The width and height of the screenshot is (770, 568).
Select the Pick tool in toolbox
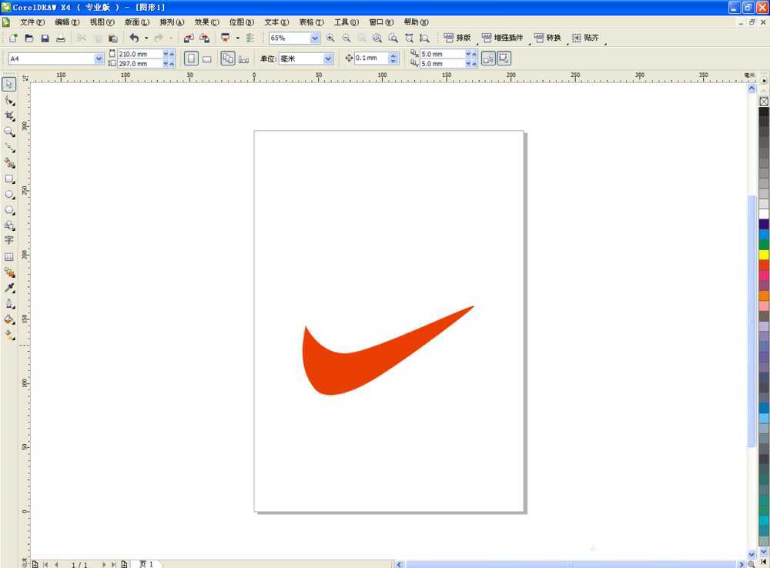9,84
